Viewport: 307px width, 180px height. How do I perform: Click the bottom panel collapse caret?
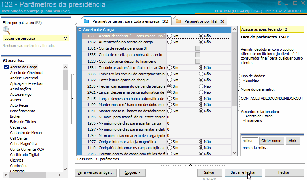click(190, 165)
